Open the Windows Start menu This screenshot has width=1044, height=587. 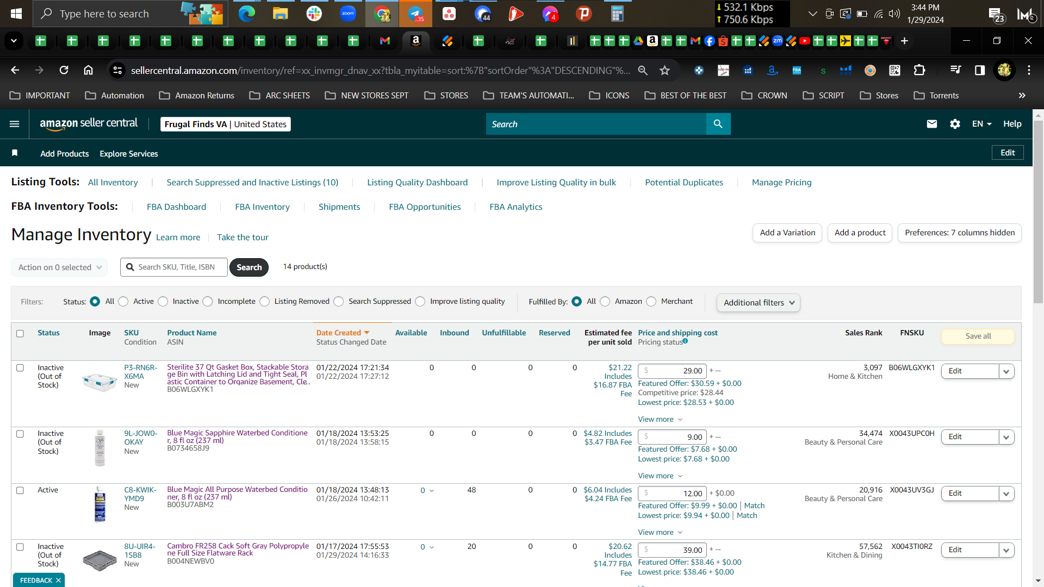(x=16, y=14)
